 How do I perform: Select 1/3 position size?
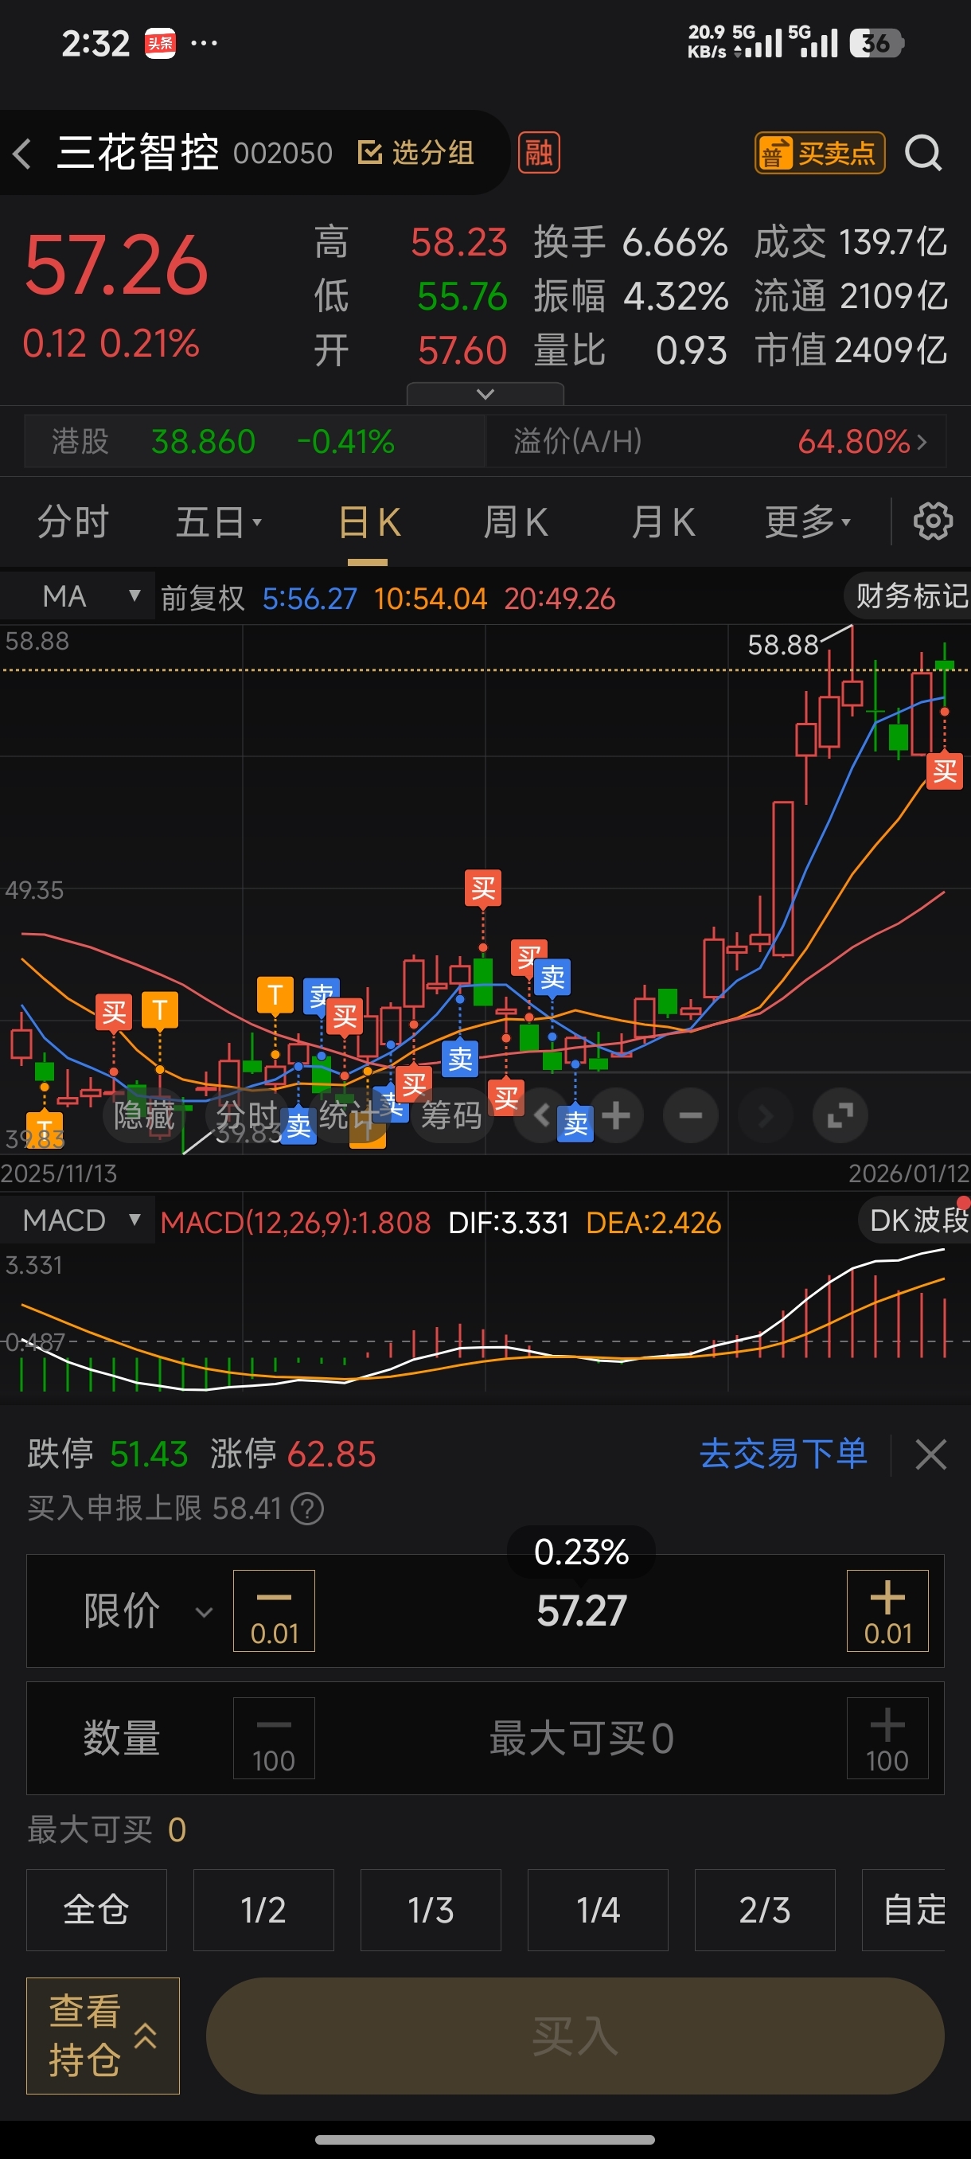431,1910
